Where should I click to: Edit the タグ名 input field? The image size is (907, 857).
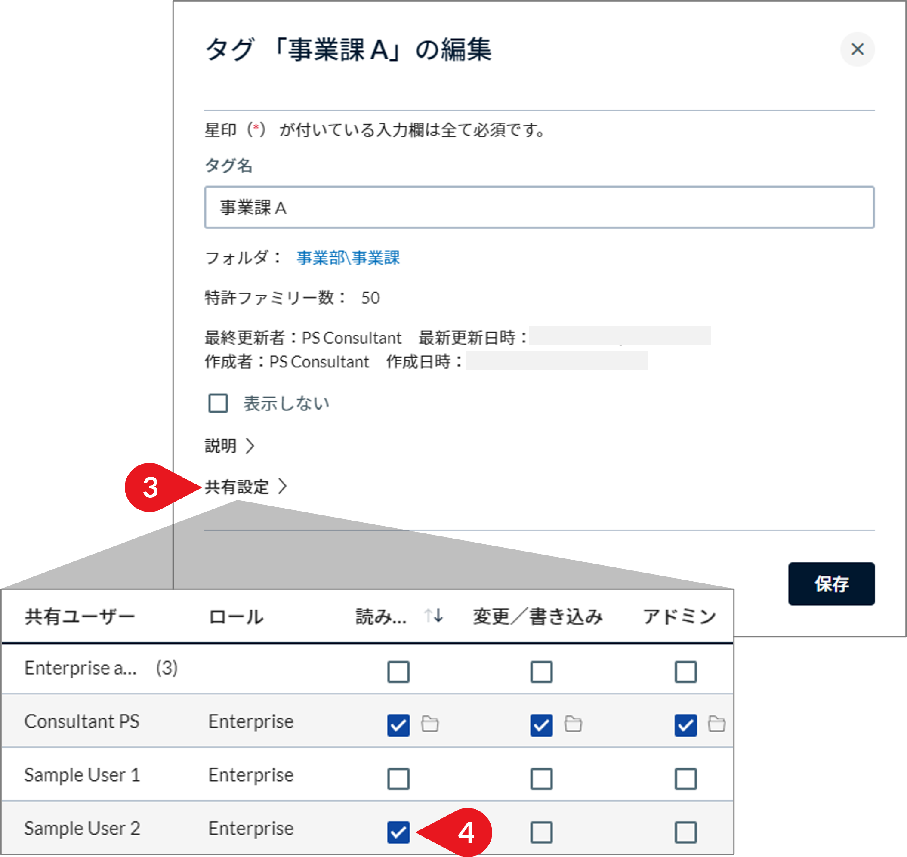[539, 207]
